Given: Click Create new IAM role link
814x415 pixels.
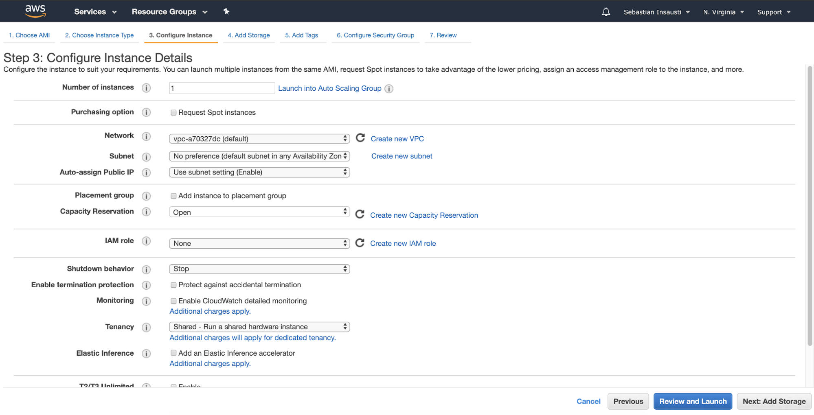Looking at the screenshot, I should click(x=403, y=243).
